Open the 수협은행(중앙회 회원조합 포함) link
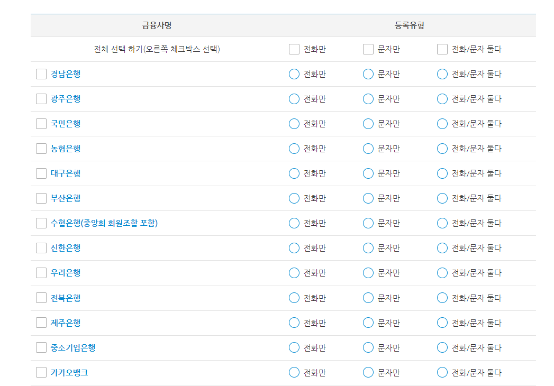Image resolution: width=554 pixels, height=386 pixels. tap(104, 223)
